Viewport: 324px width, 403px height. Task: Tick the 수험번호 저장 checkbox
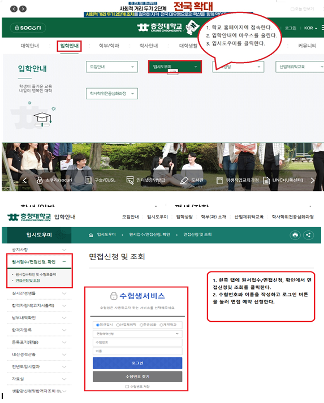127,386
